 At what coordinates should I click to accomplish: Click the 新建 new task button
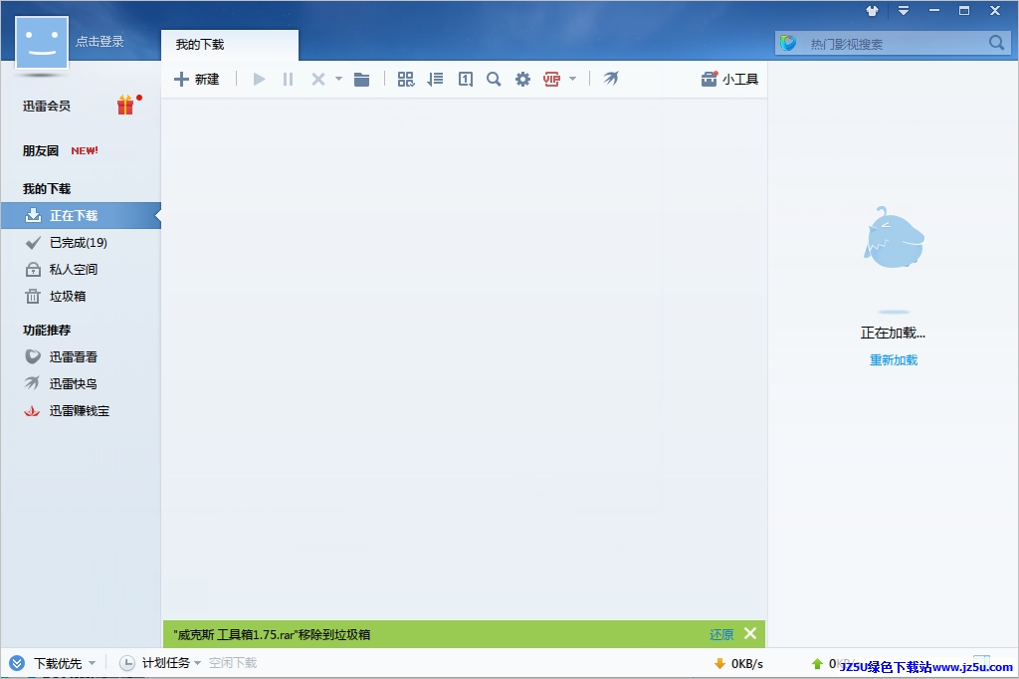[197, 80]
